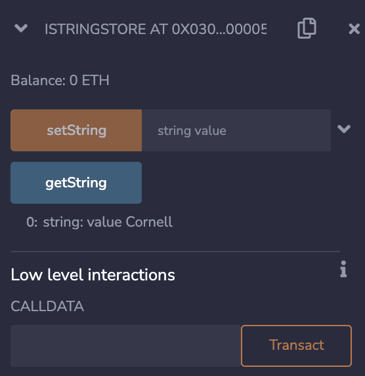
Task: Click the Balance: 0 ETH text
Action: tap(60, 80)
